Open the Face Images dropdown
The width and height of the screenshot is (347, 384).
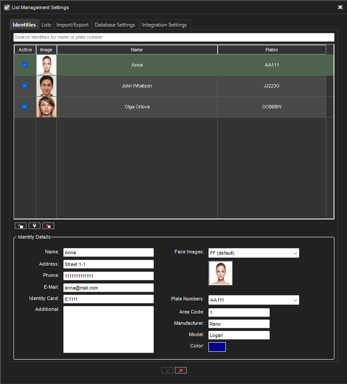(254, 253)
